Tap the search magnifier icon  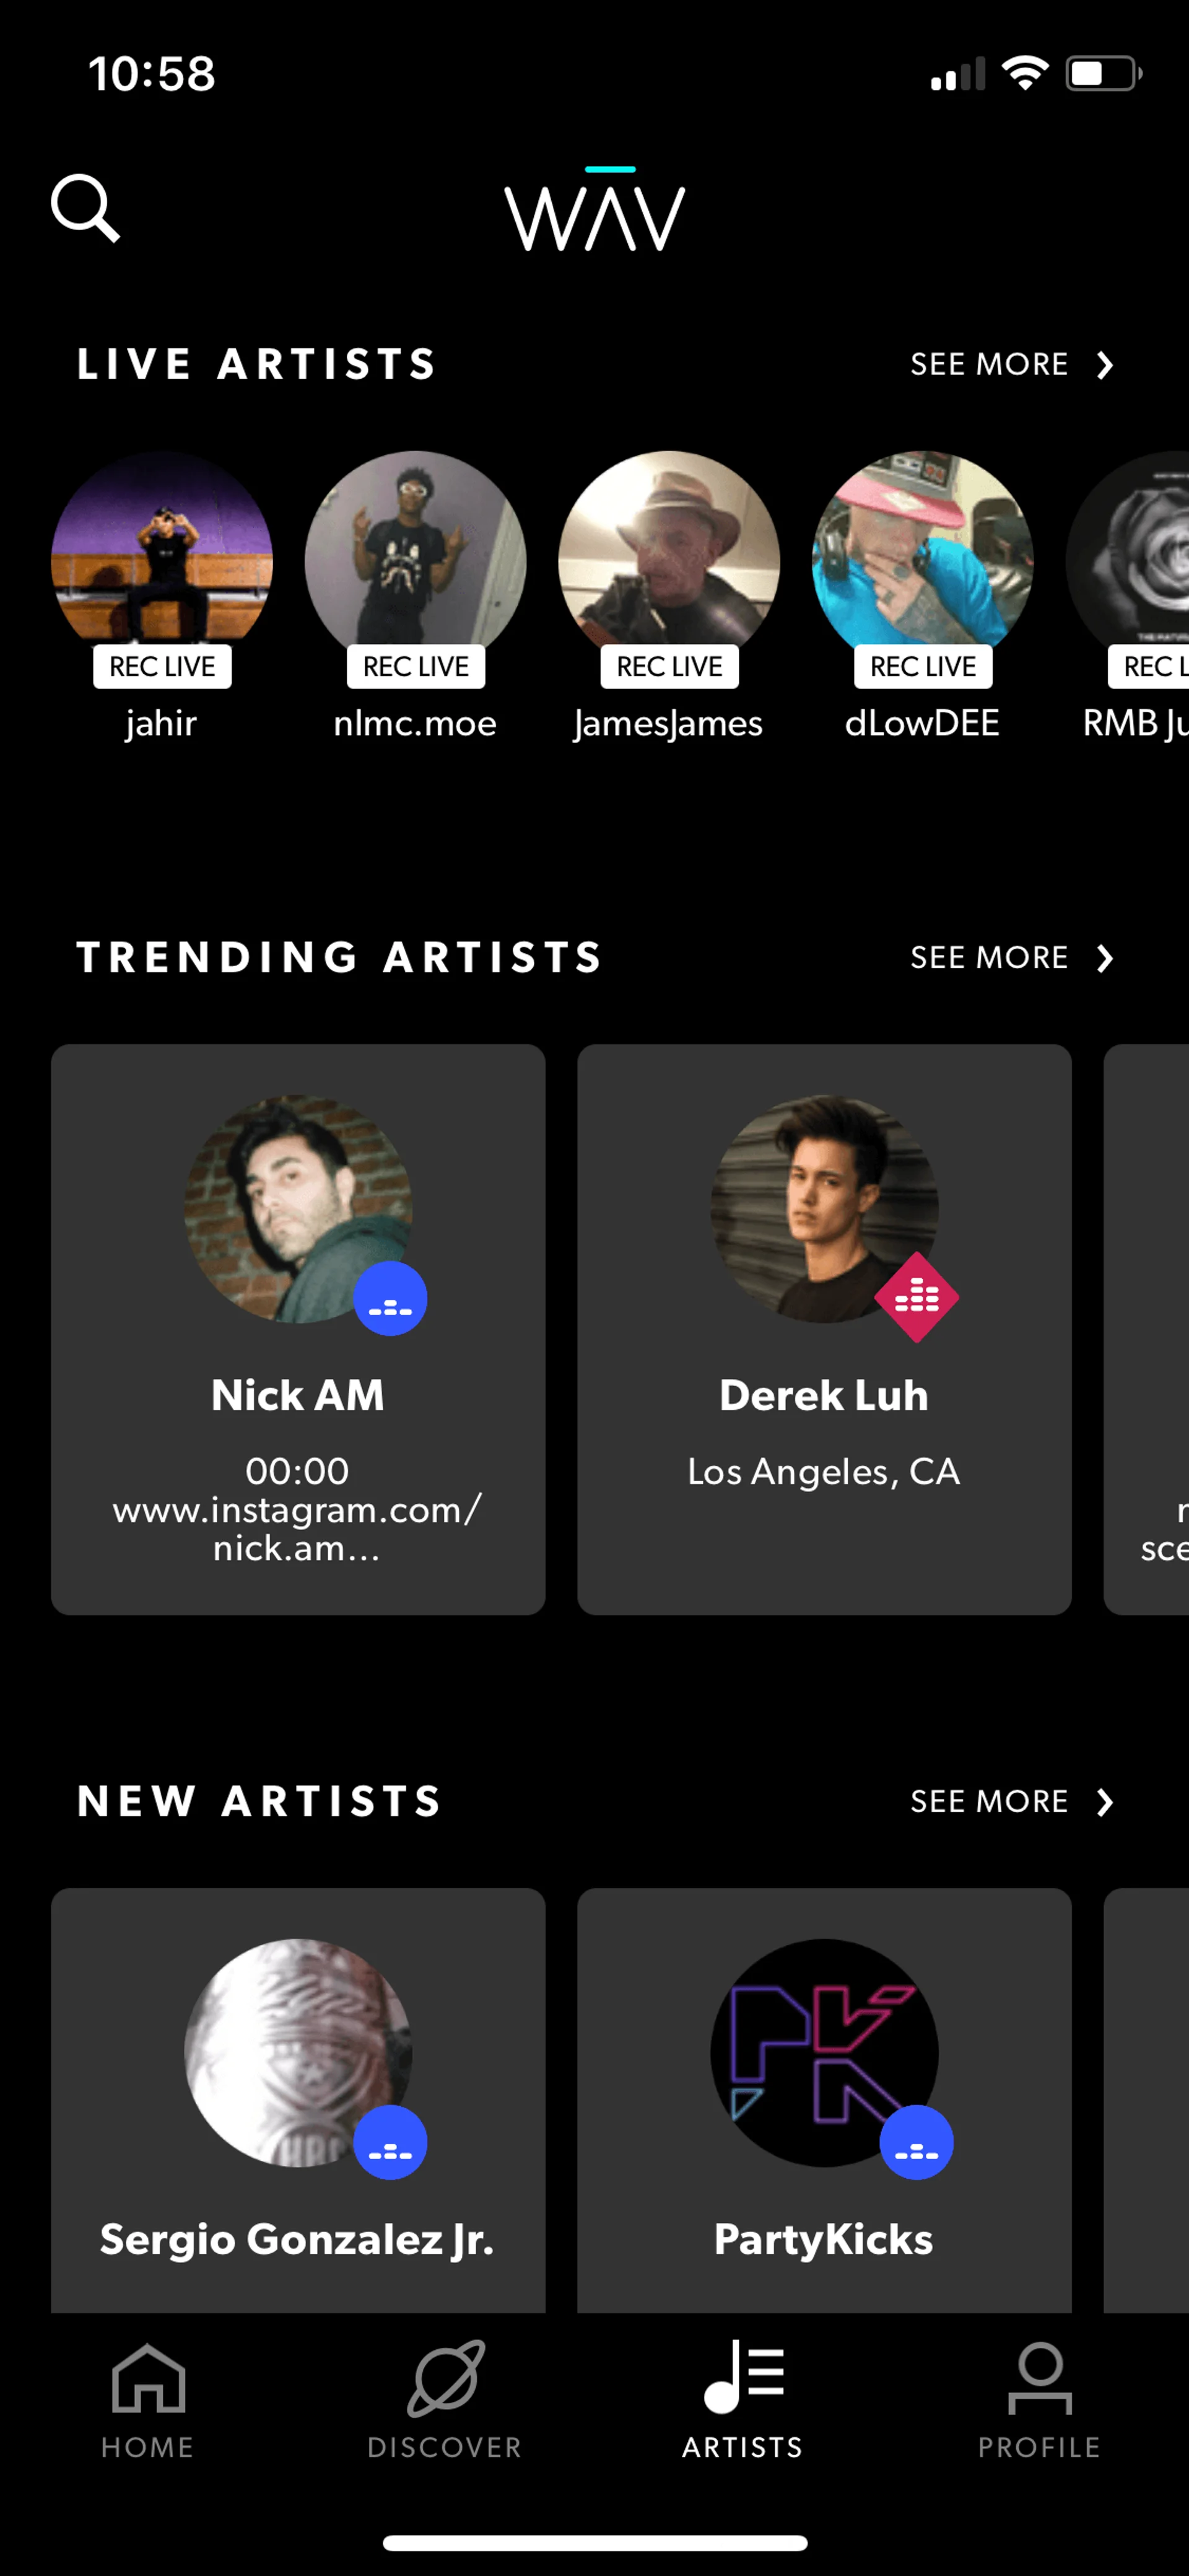(x=86, y=208)
